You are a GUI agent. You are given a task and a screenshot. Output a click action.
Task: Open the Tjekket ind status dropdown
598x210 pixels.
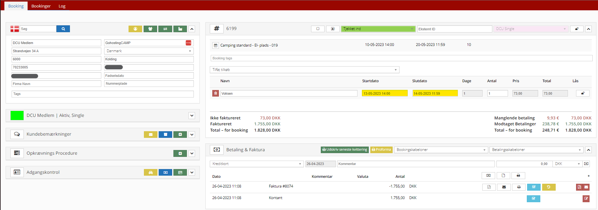point(378,29)
